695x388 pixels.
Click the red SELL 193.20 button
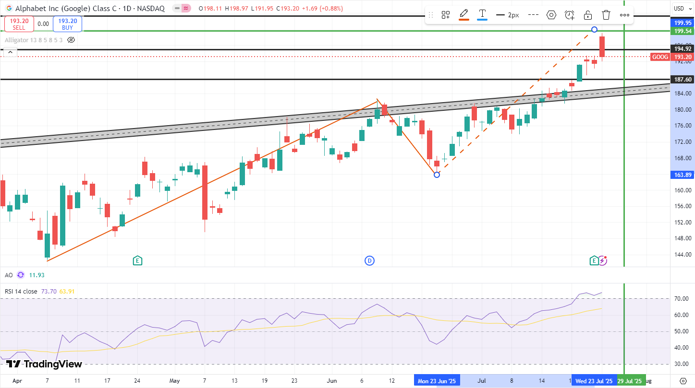[x=20, y=24]
